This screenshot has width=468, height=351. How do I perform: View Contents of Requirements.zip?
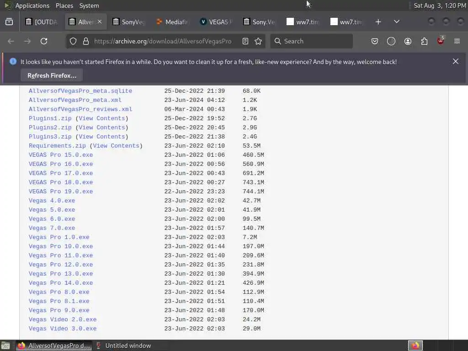click(116, 146)
